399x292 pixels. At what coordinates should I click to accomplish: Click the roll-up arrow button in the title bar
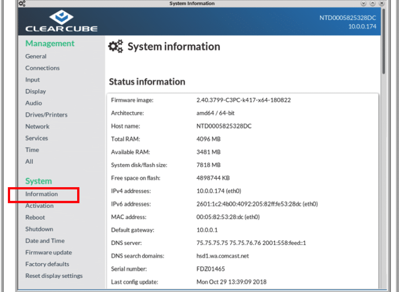(373, 4)
